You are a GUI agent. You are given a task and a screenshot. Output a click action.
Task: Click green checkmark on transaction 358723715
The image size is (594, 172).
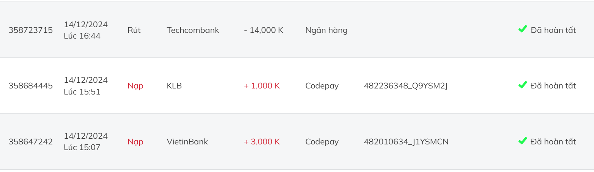[523, 29]
